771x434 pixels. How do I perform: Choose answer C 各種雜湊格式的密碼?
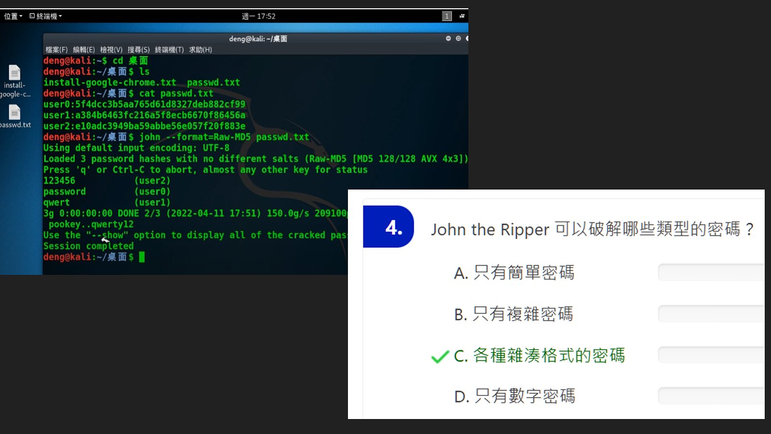(x=540, y=356)
